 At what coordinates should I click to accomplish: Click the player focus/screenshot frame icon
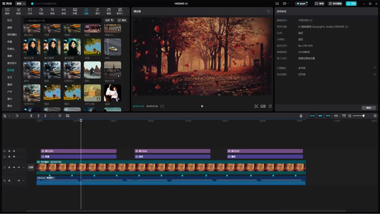tap(256, 106)
